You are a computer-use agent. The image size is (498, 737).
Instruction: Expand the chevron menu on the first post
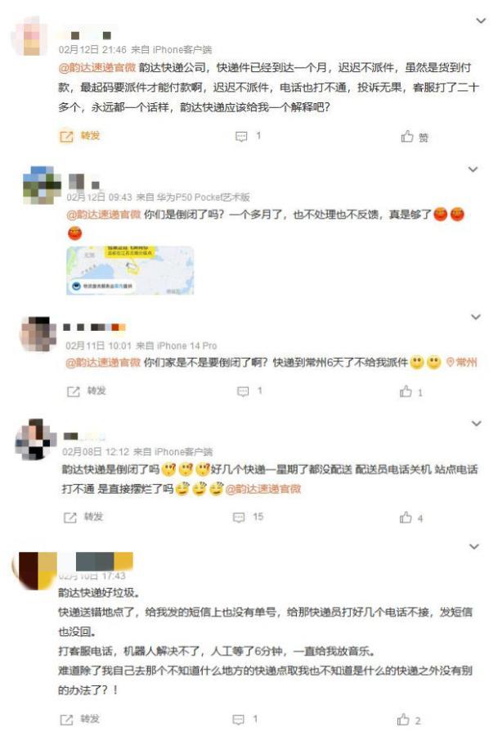pos(481,20)
